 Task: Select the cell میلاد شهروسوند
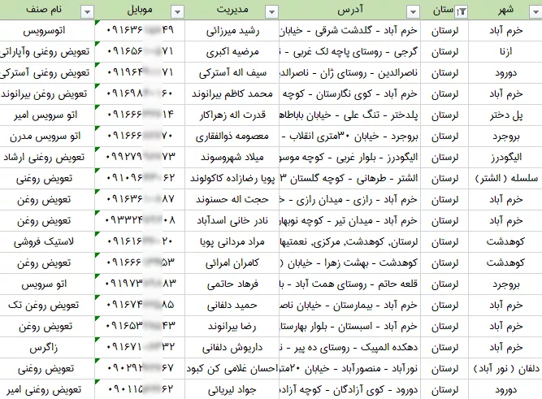pyautogui.click(x=232, y=158)
